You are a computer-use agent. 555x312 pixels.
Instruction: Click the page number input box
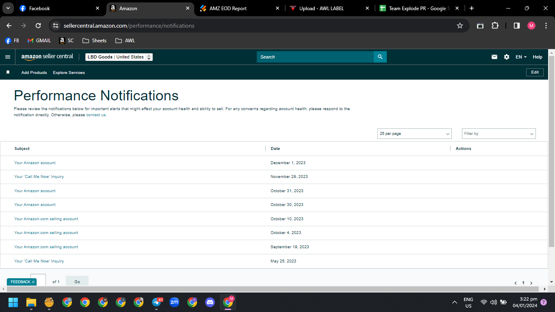click(38, 280)
